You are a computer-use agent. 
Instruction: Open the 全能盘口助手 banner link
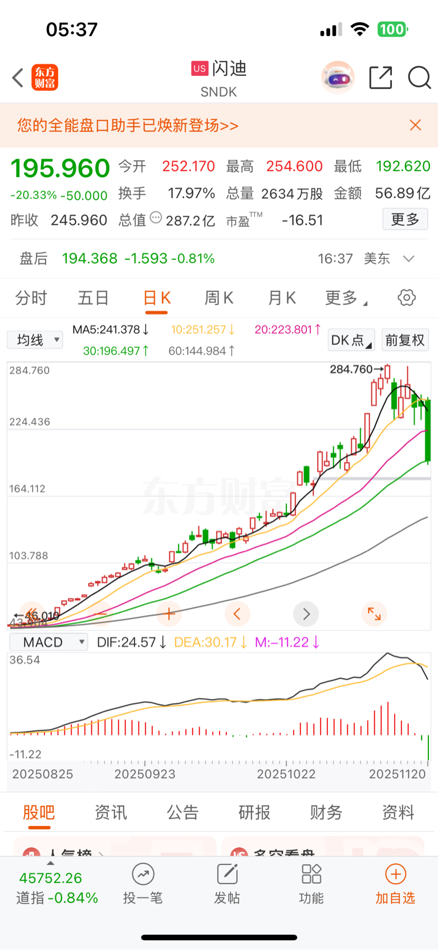128,125
